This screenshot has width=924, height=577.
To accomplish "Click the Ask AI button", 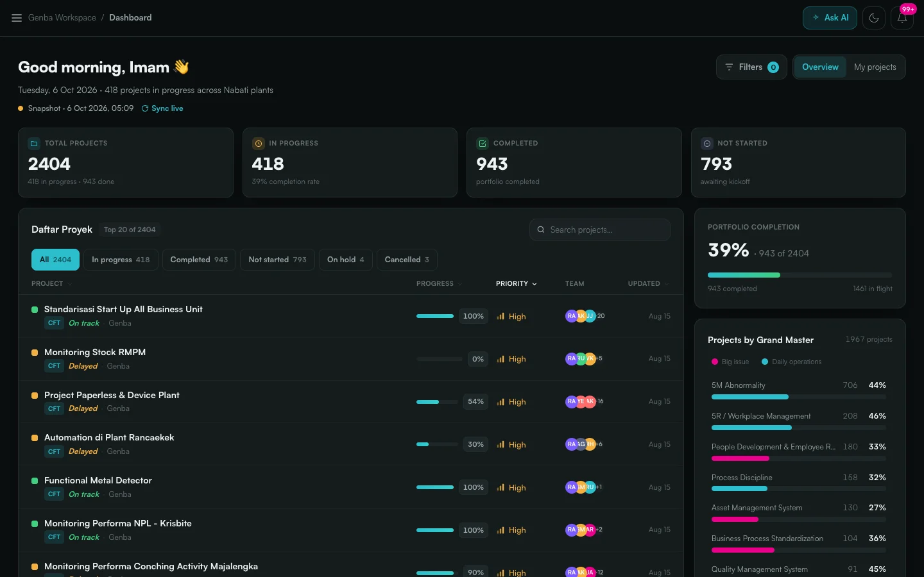I will [x=830, y=18].
